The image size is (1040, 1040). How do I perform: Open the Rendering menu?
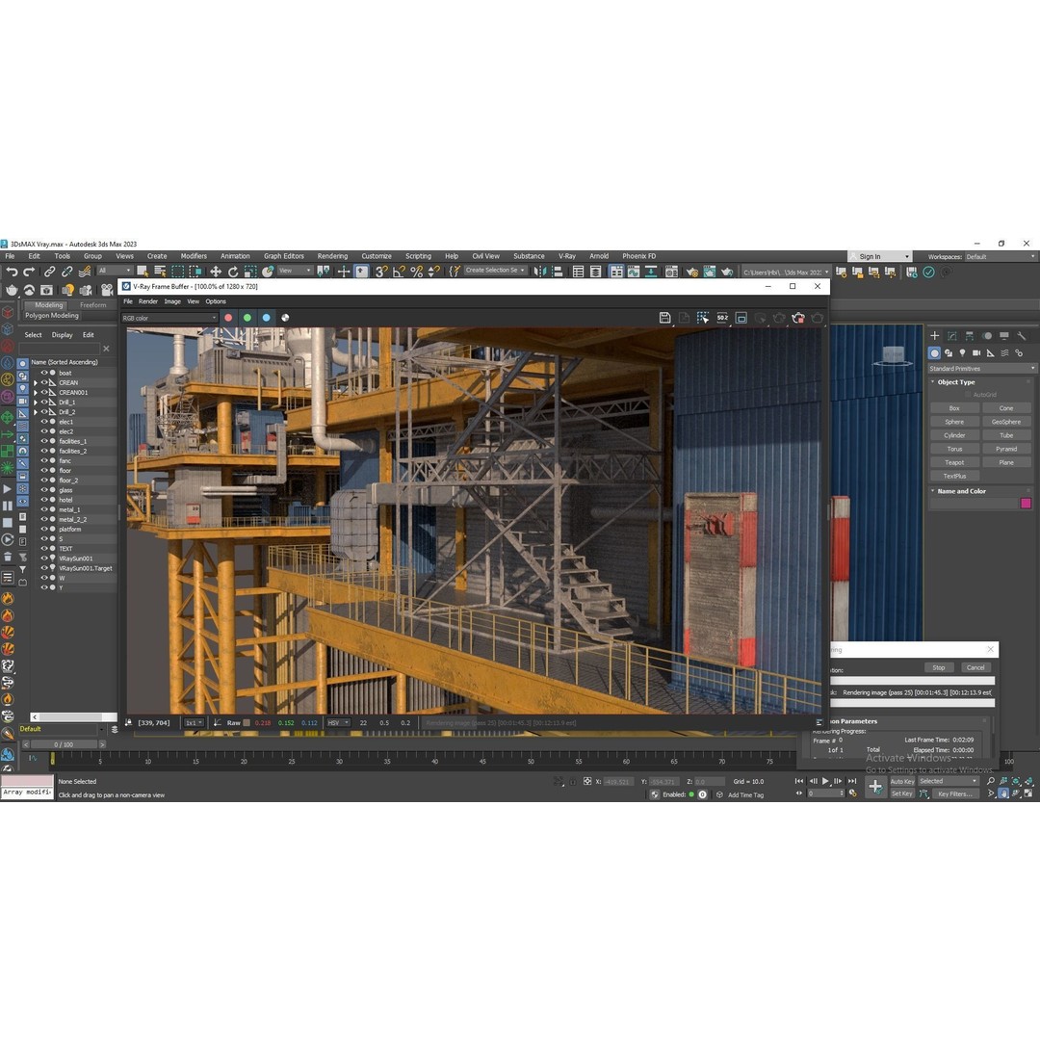[332, 256]
